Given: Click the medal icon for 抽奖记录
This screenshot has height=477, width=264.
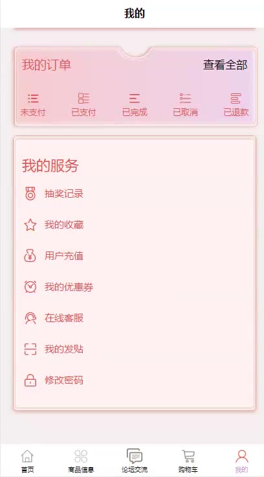Looking at the screenshot, I should pos(30,194).
